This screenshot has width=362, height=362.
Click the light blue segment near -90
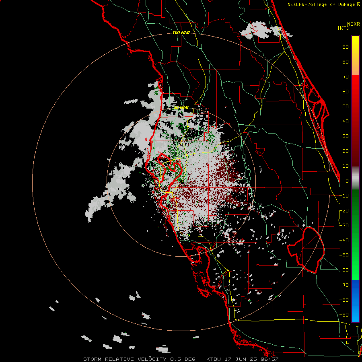tap(355, 314)
